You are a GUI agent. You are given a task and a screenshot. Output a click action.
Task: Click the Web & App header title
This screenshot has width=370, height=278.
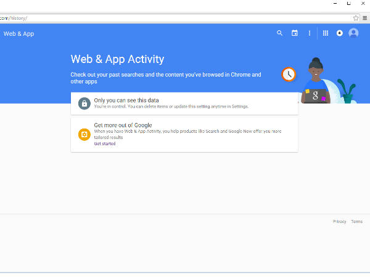coord(18,33)
